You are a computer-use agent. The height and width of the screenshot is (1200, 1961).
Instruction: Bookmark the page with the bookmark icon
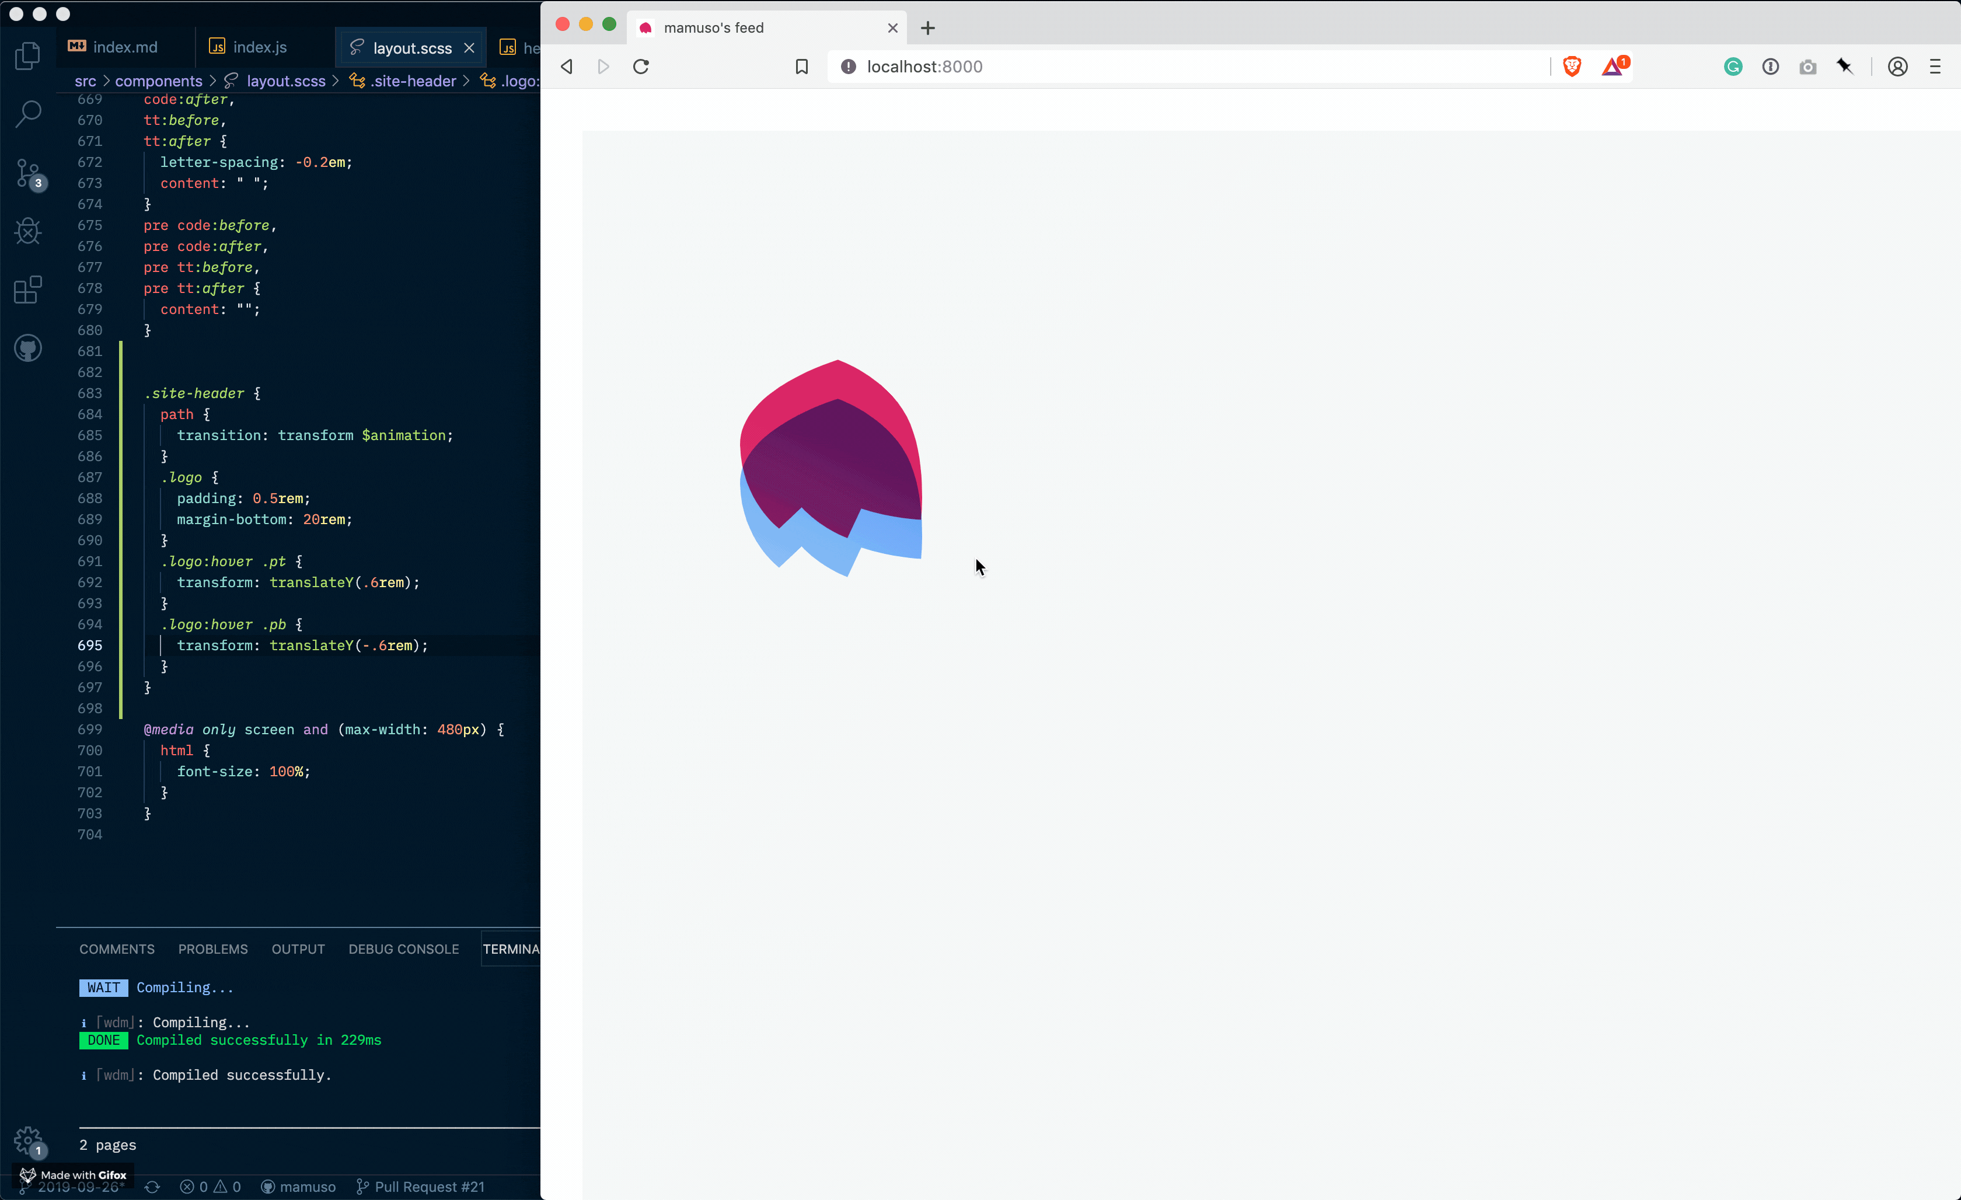pyautogui.click(x=801, y=67)
